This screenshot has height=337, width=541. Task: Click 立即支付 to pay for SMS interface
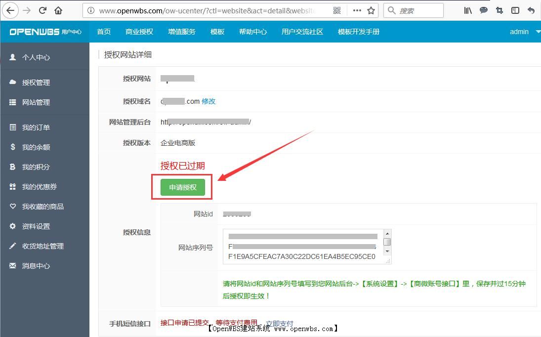click(x=279, y=323)
